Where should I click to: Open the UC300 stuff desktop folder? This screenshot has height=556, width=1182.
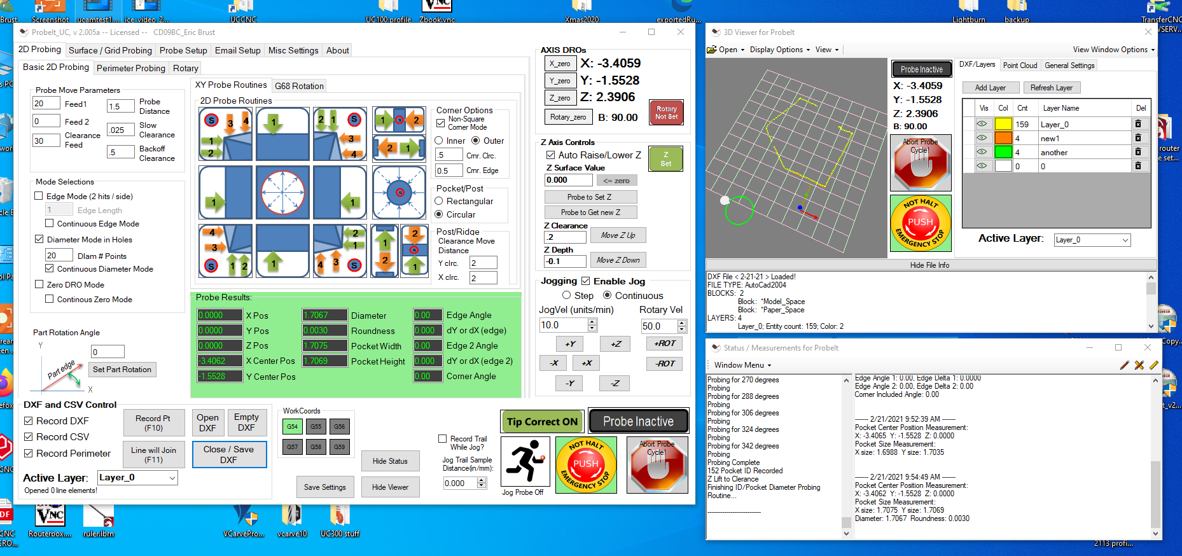(x=340, y=520)
